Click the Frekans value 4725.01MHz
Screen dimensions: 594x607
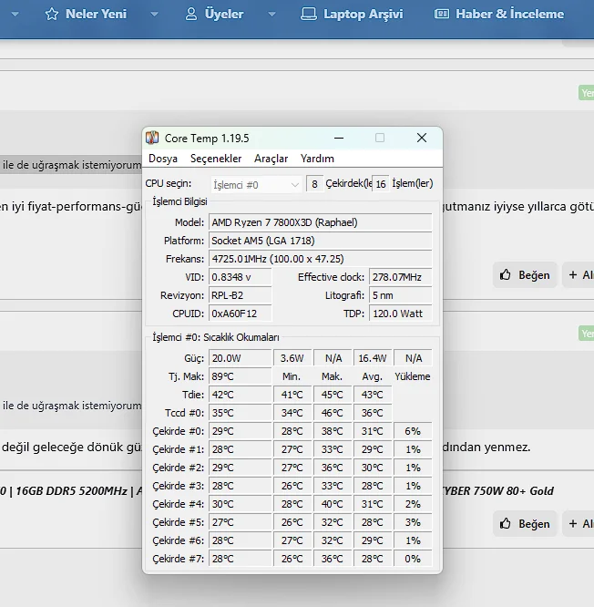coord(321,259)
